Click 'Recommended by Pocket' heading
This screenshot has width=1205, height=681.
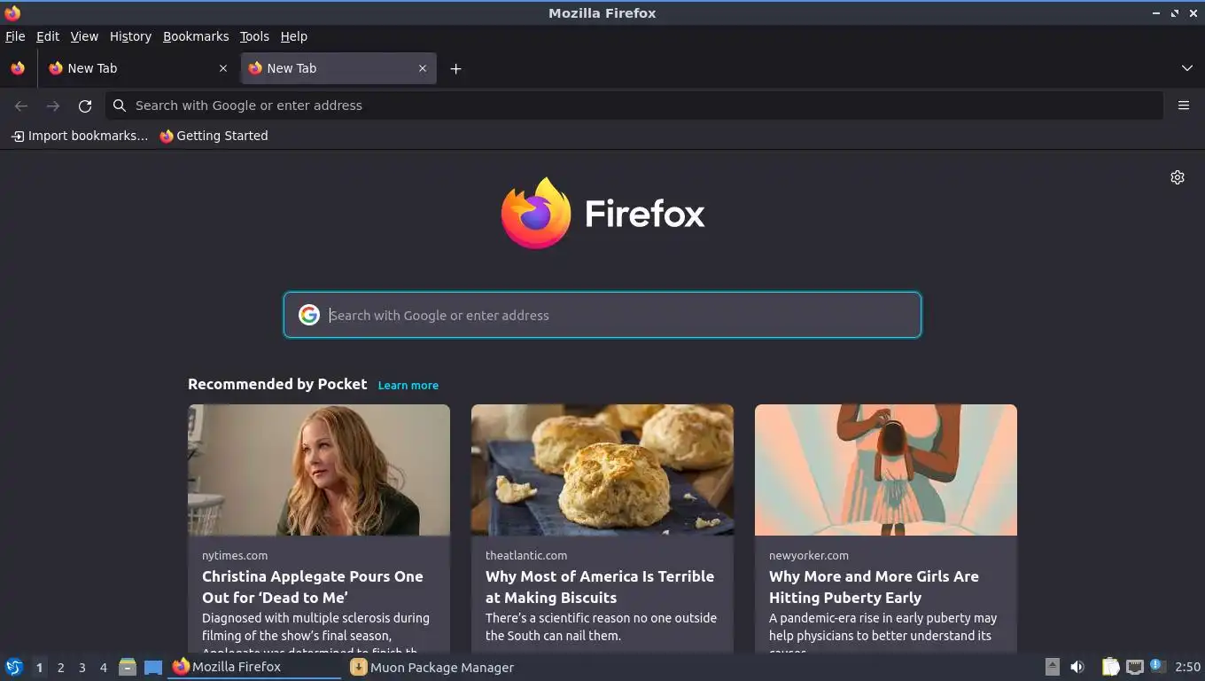pyautogui.click(x=277, y=384)
